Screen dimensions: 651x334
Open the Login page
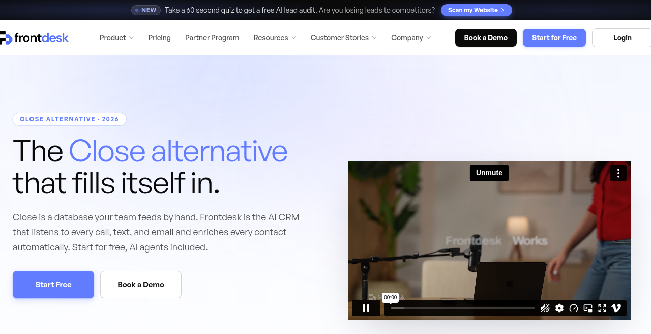click(622, 38)
